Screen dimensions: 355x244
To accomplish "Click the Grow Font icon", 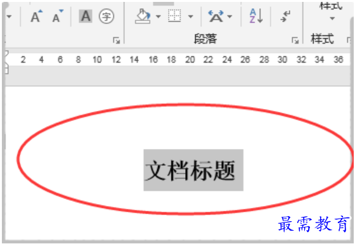I will tap(37, 16).
